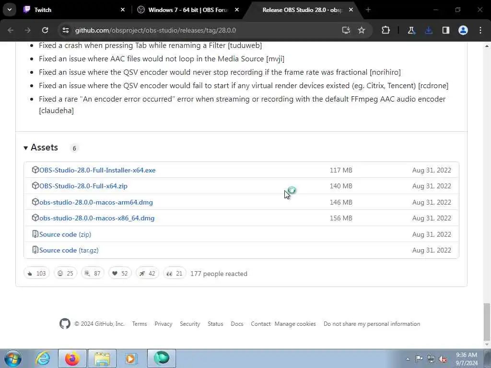Open Windows Explorer folder in taskbar
Image resolution: width=491 pixels, height=368 pixels.
tap(102, 358)
